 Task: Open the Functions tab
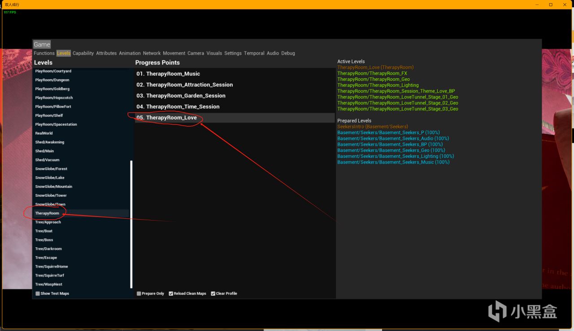44,53
